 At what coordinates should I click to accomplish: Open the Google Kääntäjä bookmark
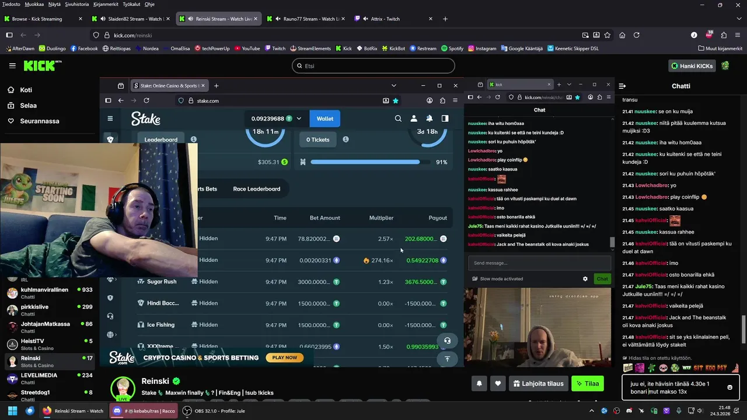click(x=522, y=48)
